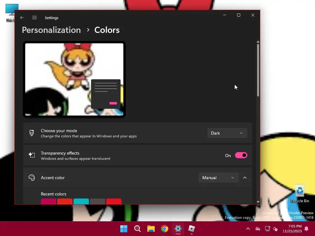Screen dimensions: 315x236
Task: Click the cloud sync tray icon
Action: [x=258, y=229]
